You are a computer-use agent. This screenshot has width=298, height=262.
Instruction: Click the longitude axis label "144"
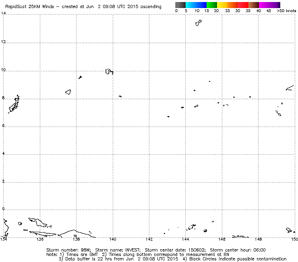186,239
